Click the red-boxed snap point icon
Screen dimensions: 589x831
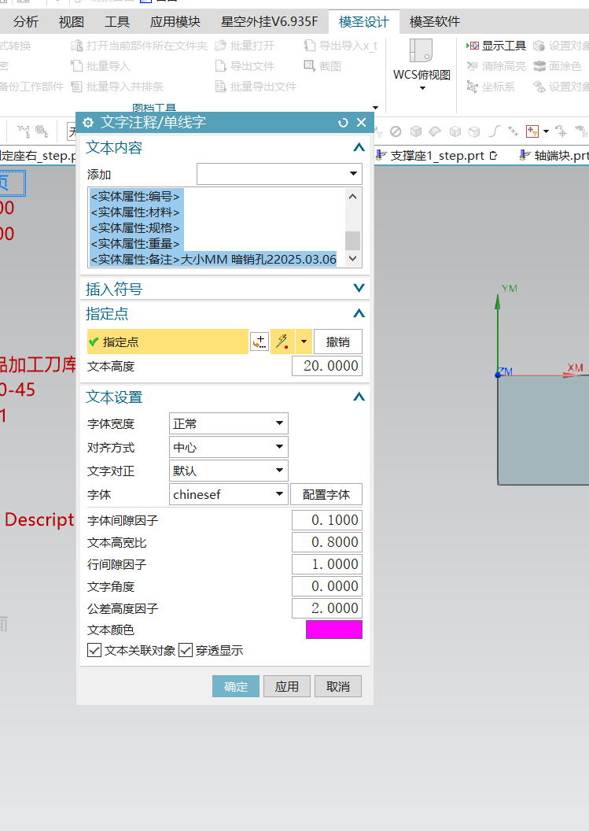click(x=532, y=131)
